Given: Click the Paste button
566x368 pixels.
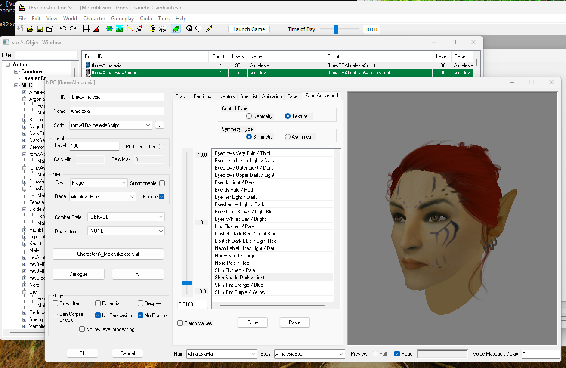Looking at the screenshot, I should (295, 322).
